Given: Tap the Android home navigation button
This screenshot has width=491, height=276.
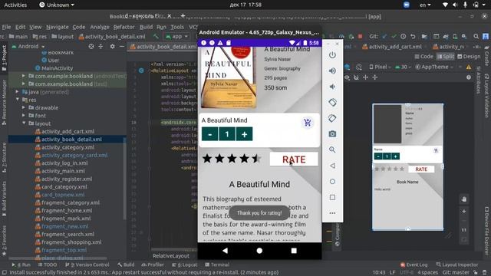Looking at the screenshot, I should (259, 251).
